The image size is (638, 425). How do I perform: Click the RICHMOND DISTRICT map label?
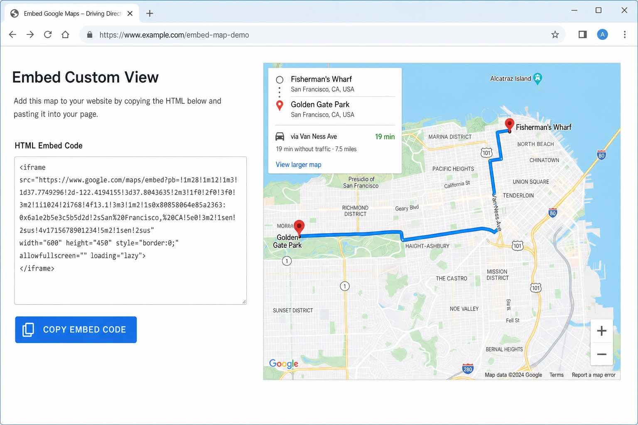(x=355, y=211)
